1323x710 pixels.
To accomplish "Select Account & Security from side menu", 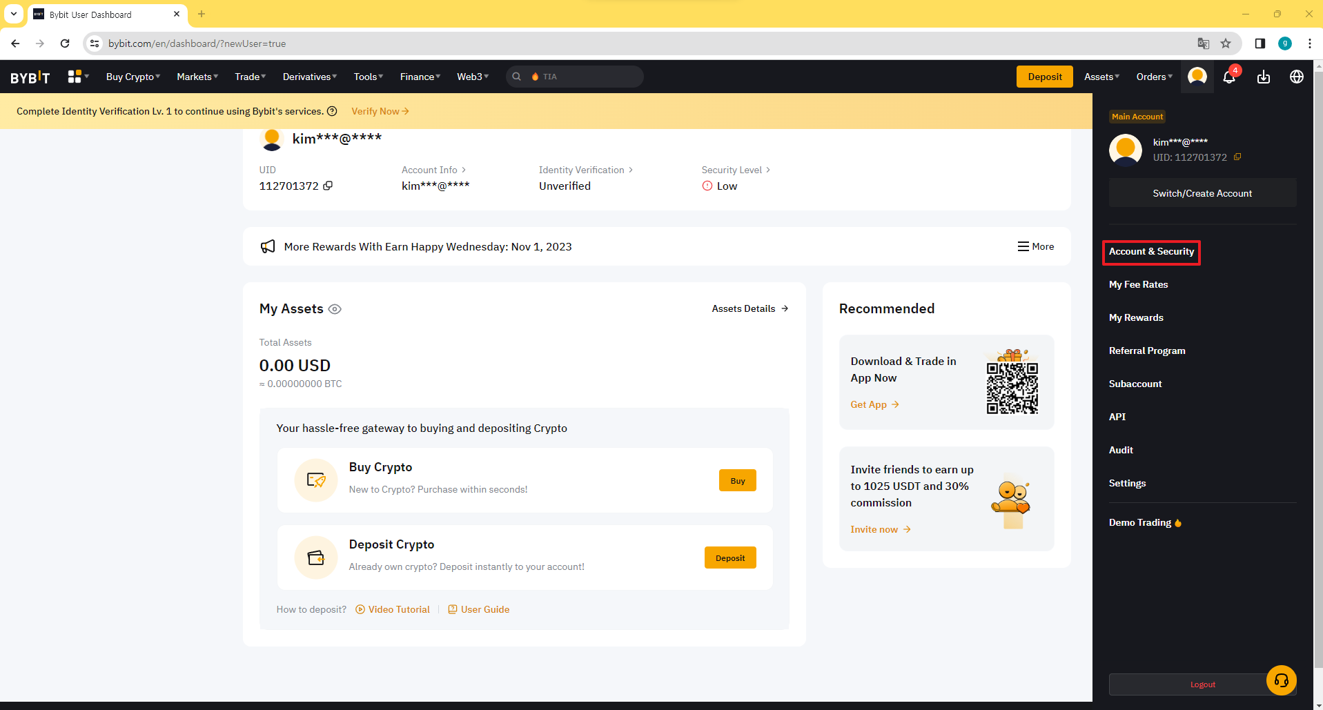I will click(1150, 252).
